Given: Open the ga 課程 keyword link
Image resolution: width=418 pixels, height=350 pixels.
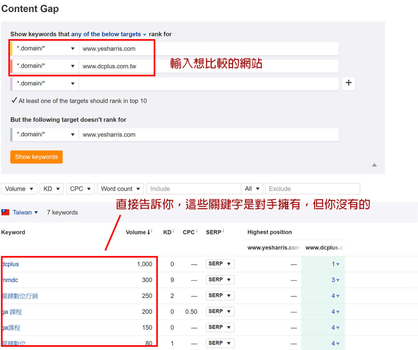Looking at the screenshot, I should [12, 312].
